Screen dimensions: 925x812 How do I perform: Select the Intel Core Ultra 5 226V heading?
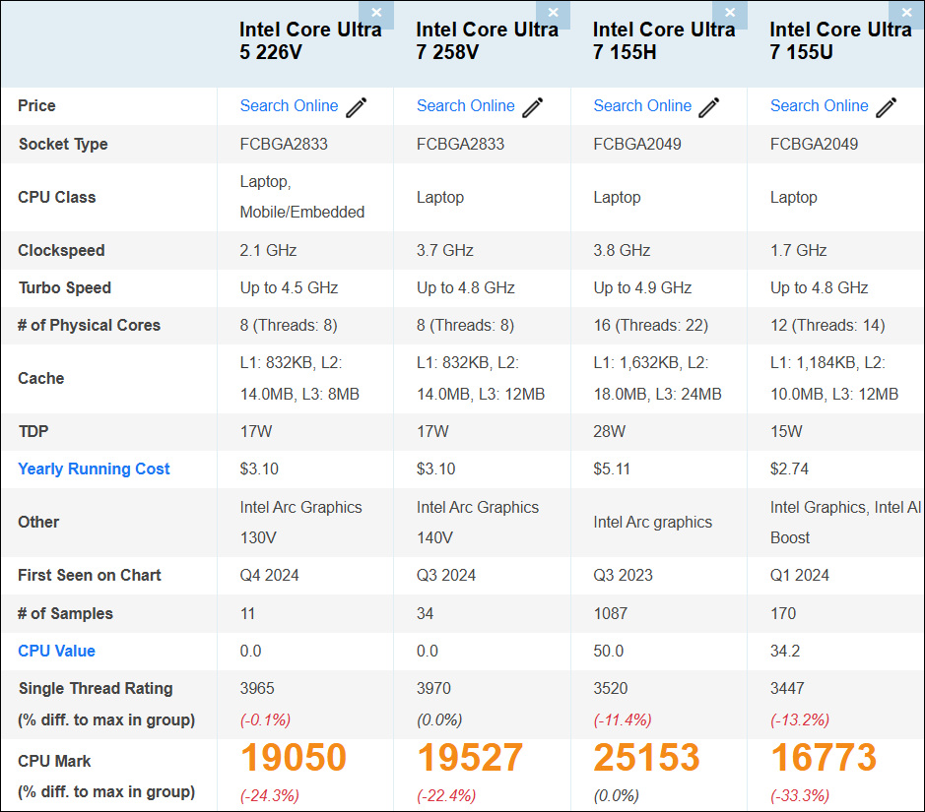(x=310, y=41)
